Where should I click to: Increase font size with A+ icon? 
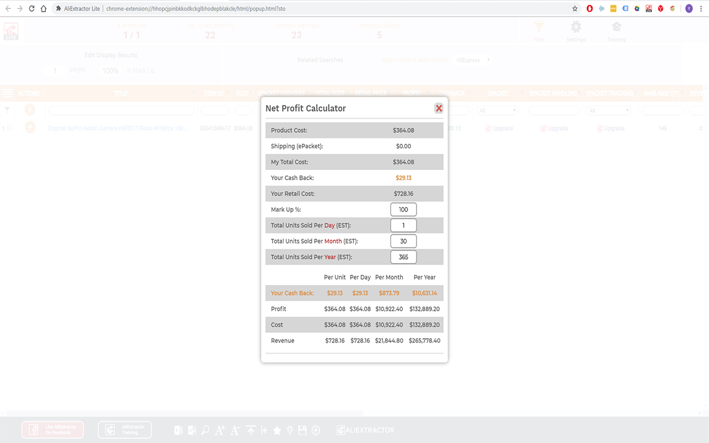click(220, 430)
